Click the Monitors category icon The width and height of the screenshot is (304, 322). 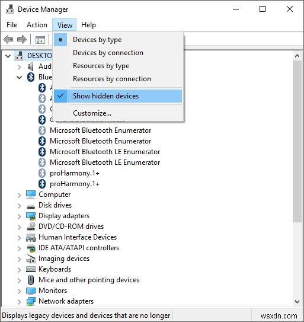click(x=31, y=291)
